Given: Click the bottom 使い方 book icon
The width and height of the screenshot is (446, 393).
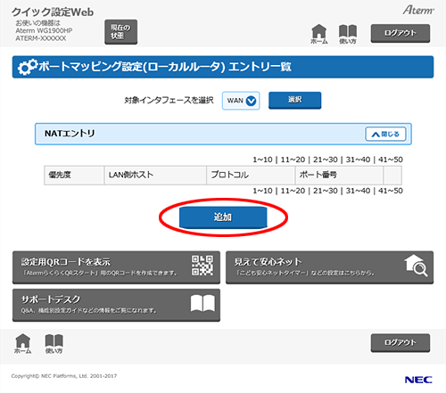Looking at the screenshot, I should (54, 344).
